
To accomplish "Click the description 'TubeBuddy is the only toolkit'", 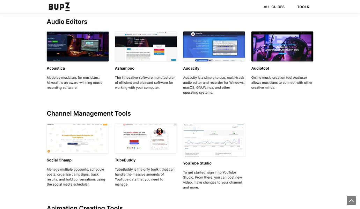I will tap(145, 177).
